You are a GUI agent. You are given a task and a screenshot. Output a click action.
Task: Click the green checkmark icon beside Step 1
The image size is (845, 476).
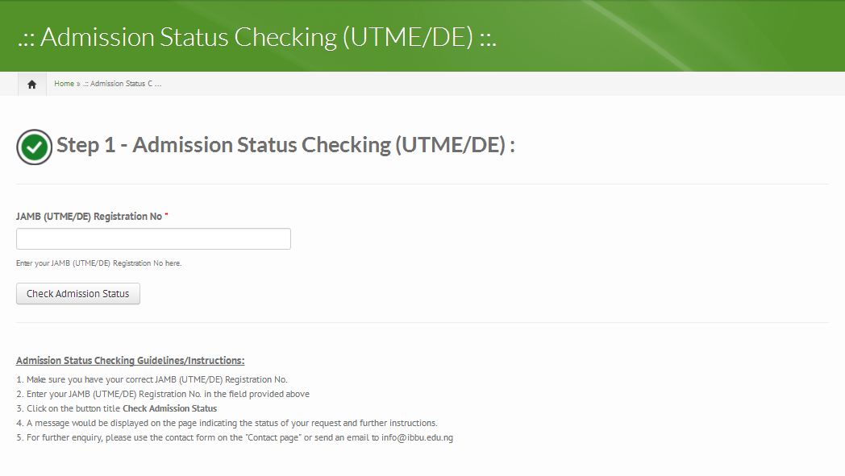pos(34,147)
